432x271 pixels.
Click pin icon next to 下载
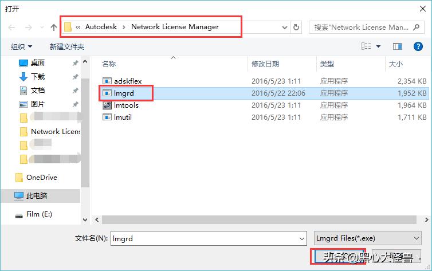(x=75, y=77)
